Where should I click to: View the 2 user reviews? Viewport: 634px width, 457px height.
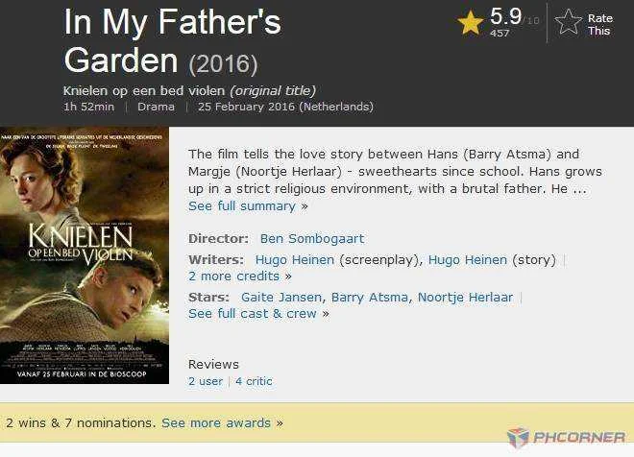click(x=206, y=381)
